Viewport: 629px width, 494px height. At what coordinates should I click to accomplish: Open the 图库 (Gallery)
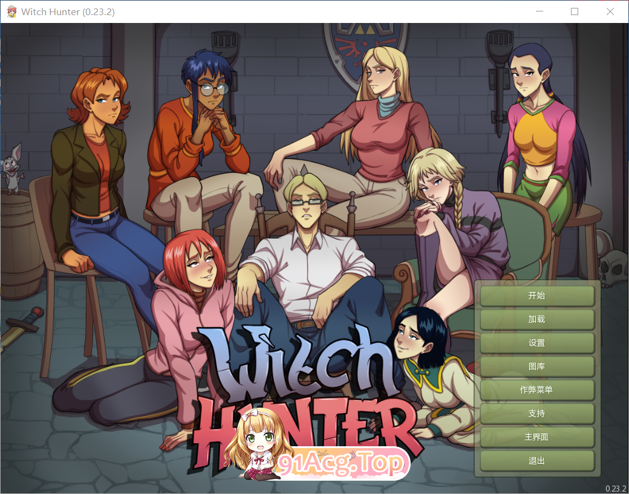point(536,366)
